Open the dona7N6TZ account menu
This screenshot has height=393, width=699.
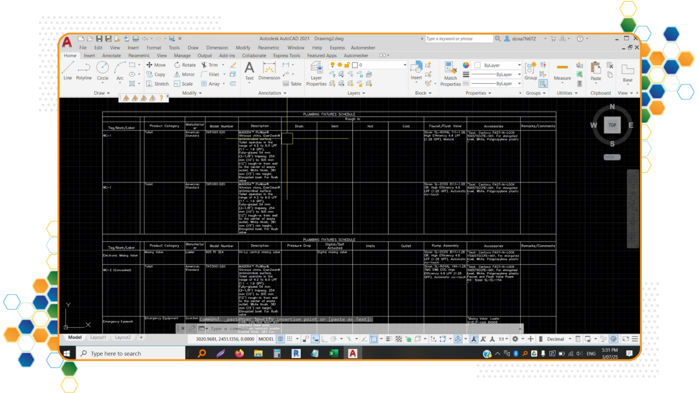(525, 39)
